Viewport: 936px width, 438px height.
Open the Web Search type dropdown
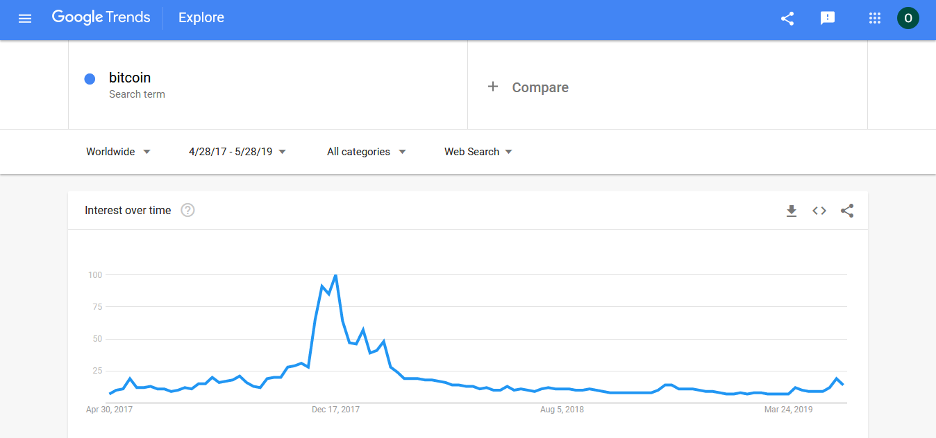point(477,151)
